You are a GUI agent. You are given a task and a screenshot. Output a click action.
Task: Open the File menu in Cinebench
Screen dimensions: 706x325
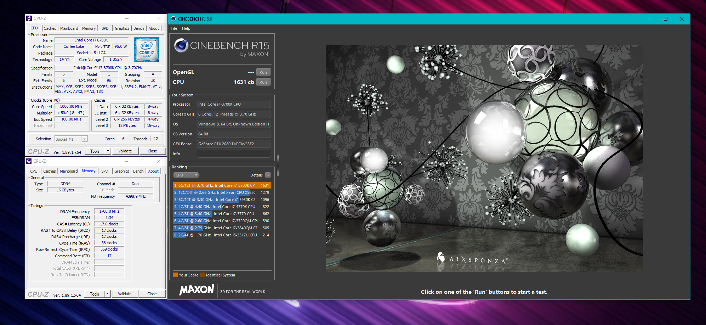pyautogui.click(x=174, y=28)
